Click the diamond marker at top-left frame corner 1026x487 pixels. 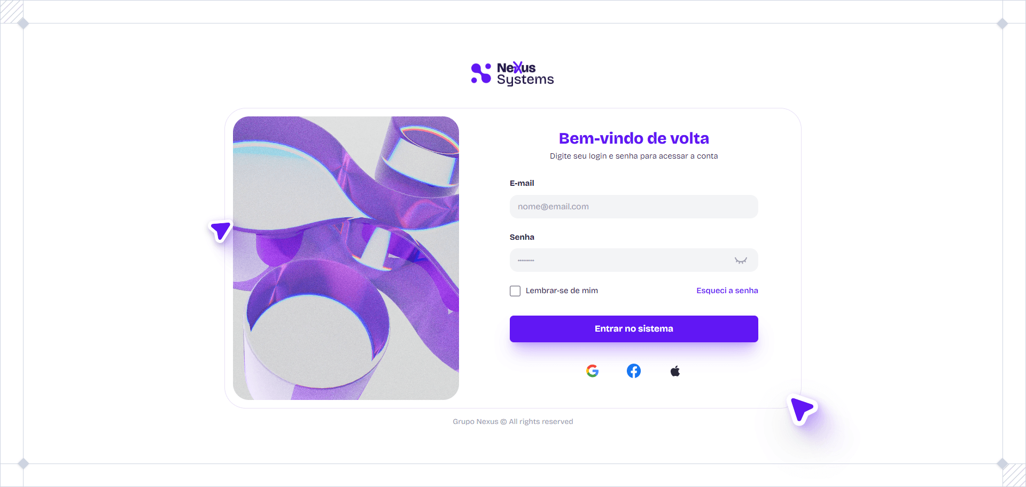(x=23, y=23)
